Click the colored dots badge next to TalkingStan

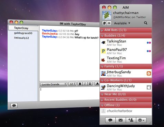(149, 43)
